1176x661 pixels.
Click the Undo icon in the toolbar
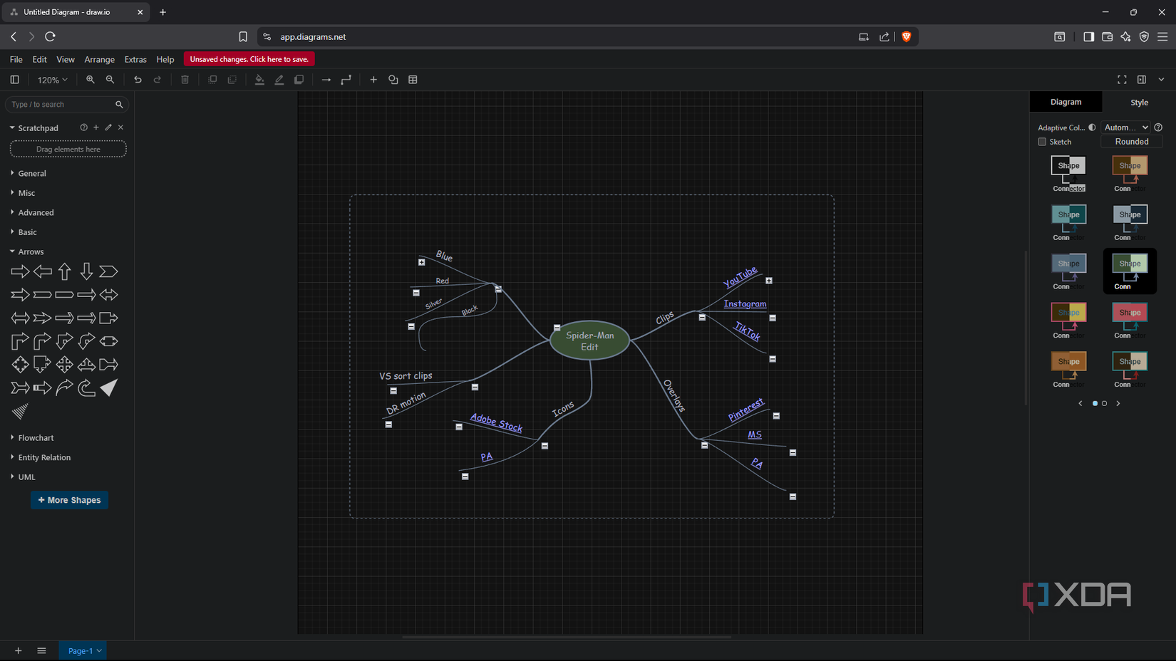click(138, 79)
